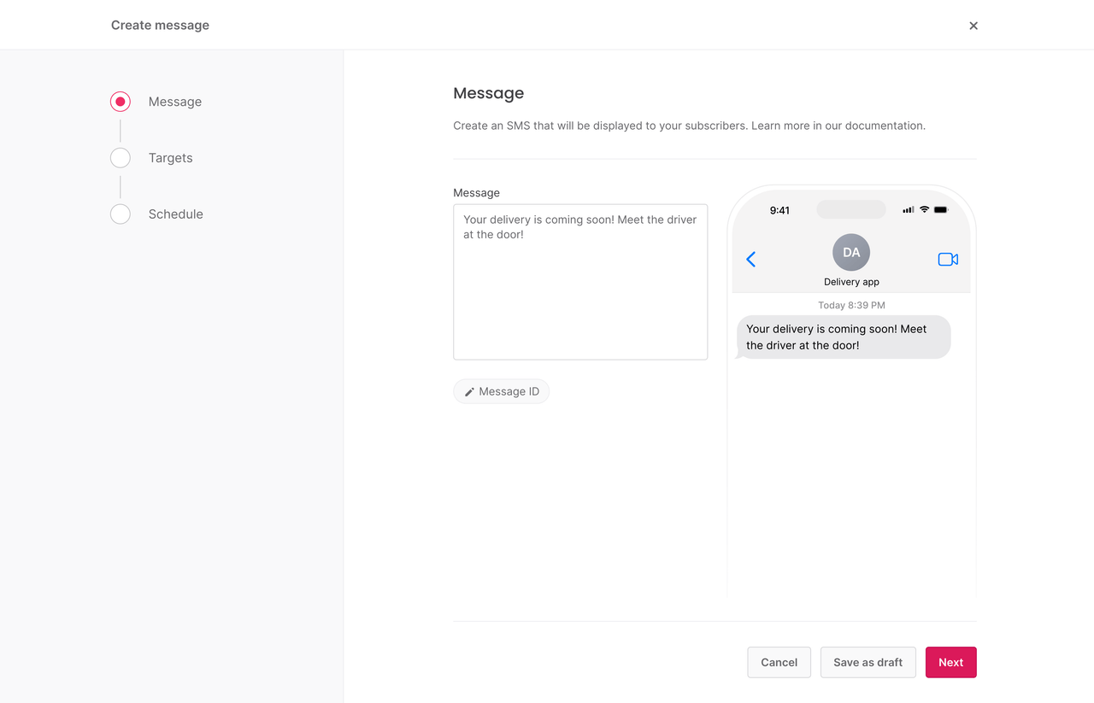
Task: Tap the video call icon in preview
Action: tap(948, 259)
